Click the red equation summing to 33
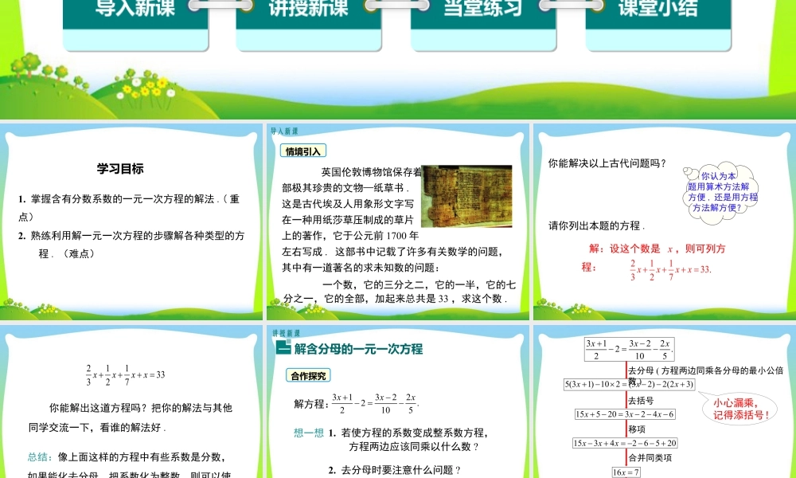Viewport: 796px width, 478px height. pos(670,268)
